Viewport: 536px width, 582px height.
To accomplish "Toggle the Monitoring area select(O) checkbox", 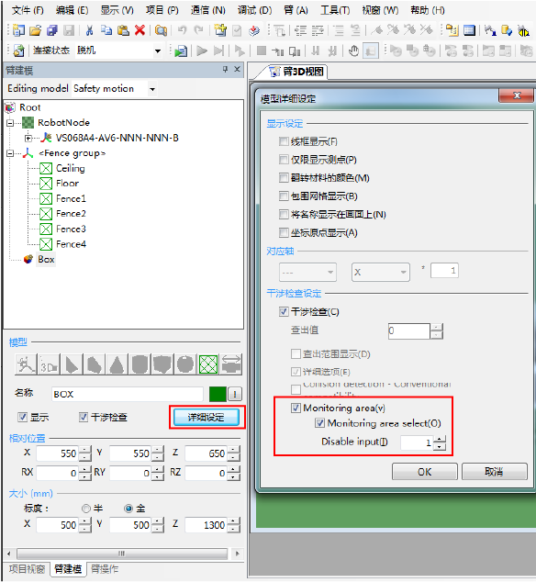I will pyautogui.click(x=319, y=423).
